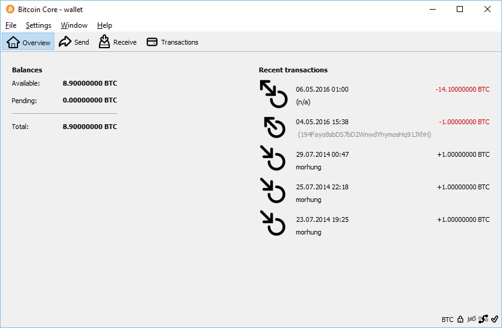Click the -1.00000000 BTC amount
This screenshot has height=328, width=502.
click(464, 122)
